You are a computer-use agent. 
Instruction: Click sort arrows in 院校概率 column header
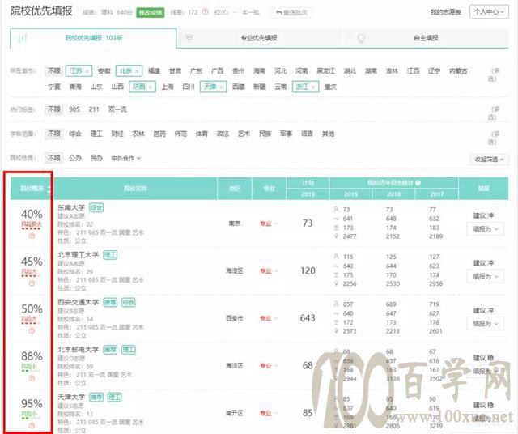click(49, 189)
